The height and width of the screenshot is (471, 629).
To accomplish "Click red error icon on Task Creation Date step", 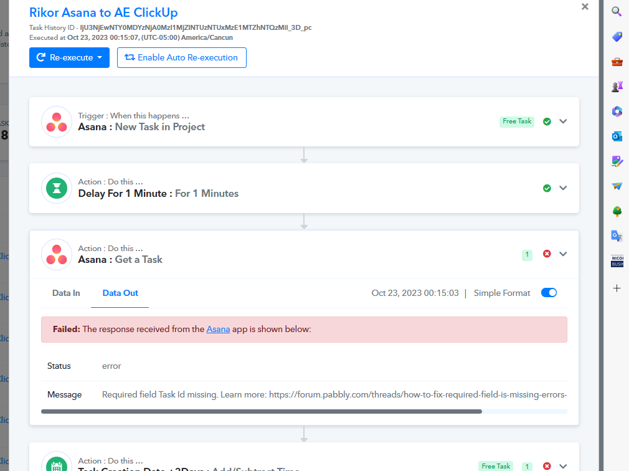I will tap(547, 466).
